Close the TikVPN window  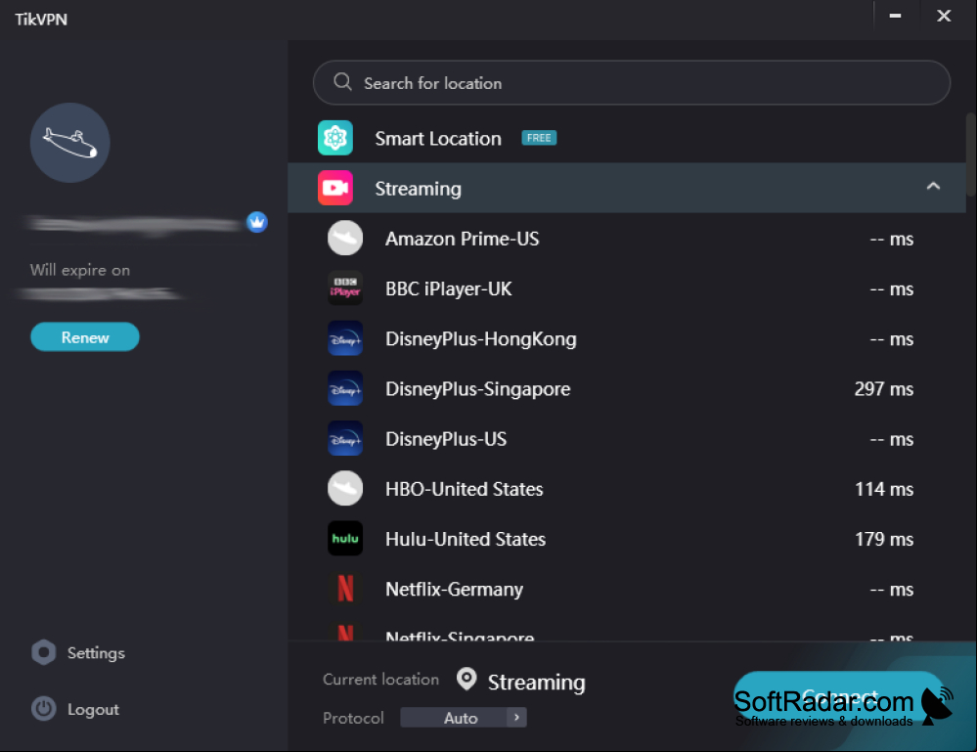click(x=944, y=16)
